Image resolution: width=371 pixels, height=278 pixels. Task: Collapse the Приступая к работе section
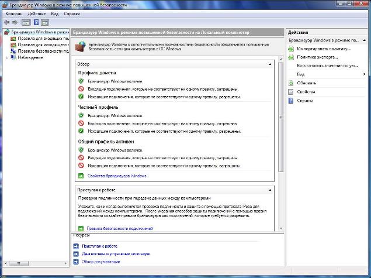point(270,190)
